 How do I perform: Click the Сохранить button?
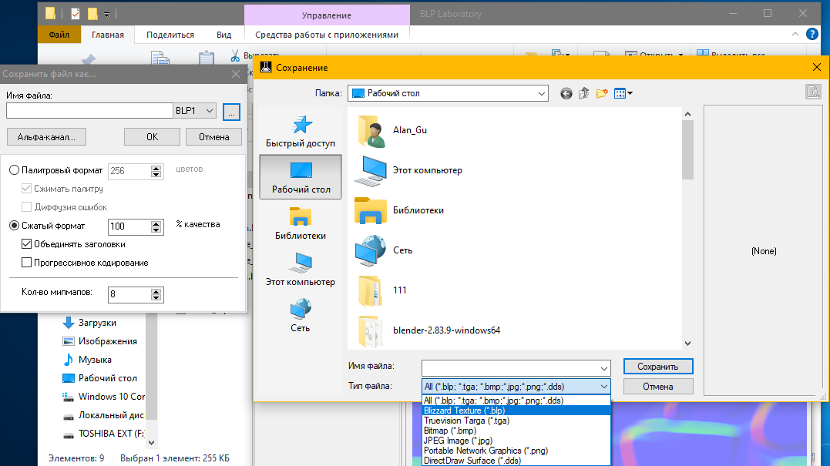point(658,367)
